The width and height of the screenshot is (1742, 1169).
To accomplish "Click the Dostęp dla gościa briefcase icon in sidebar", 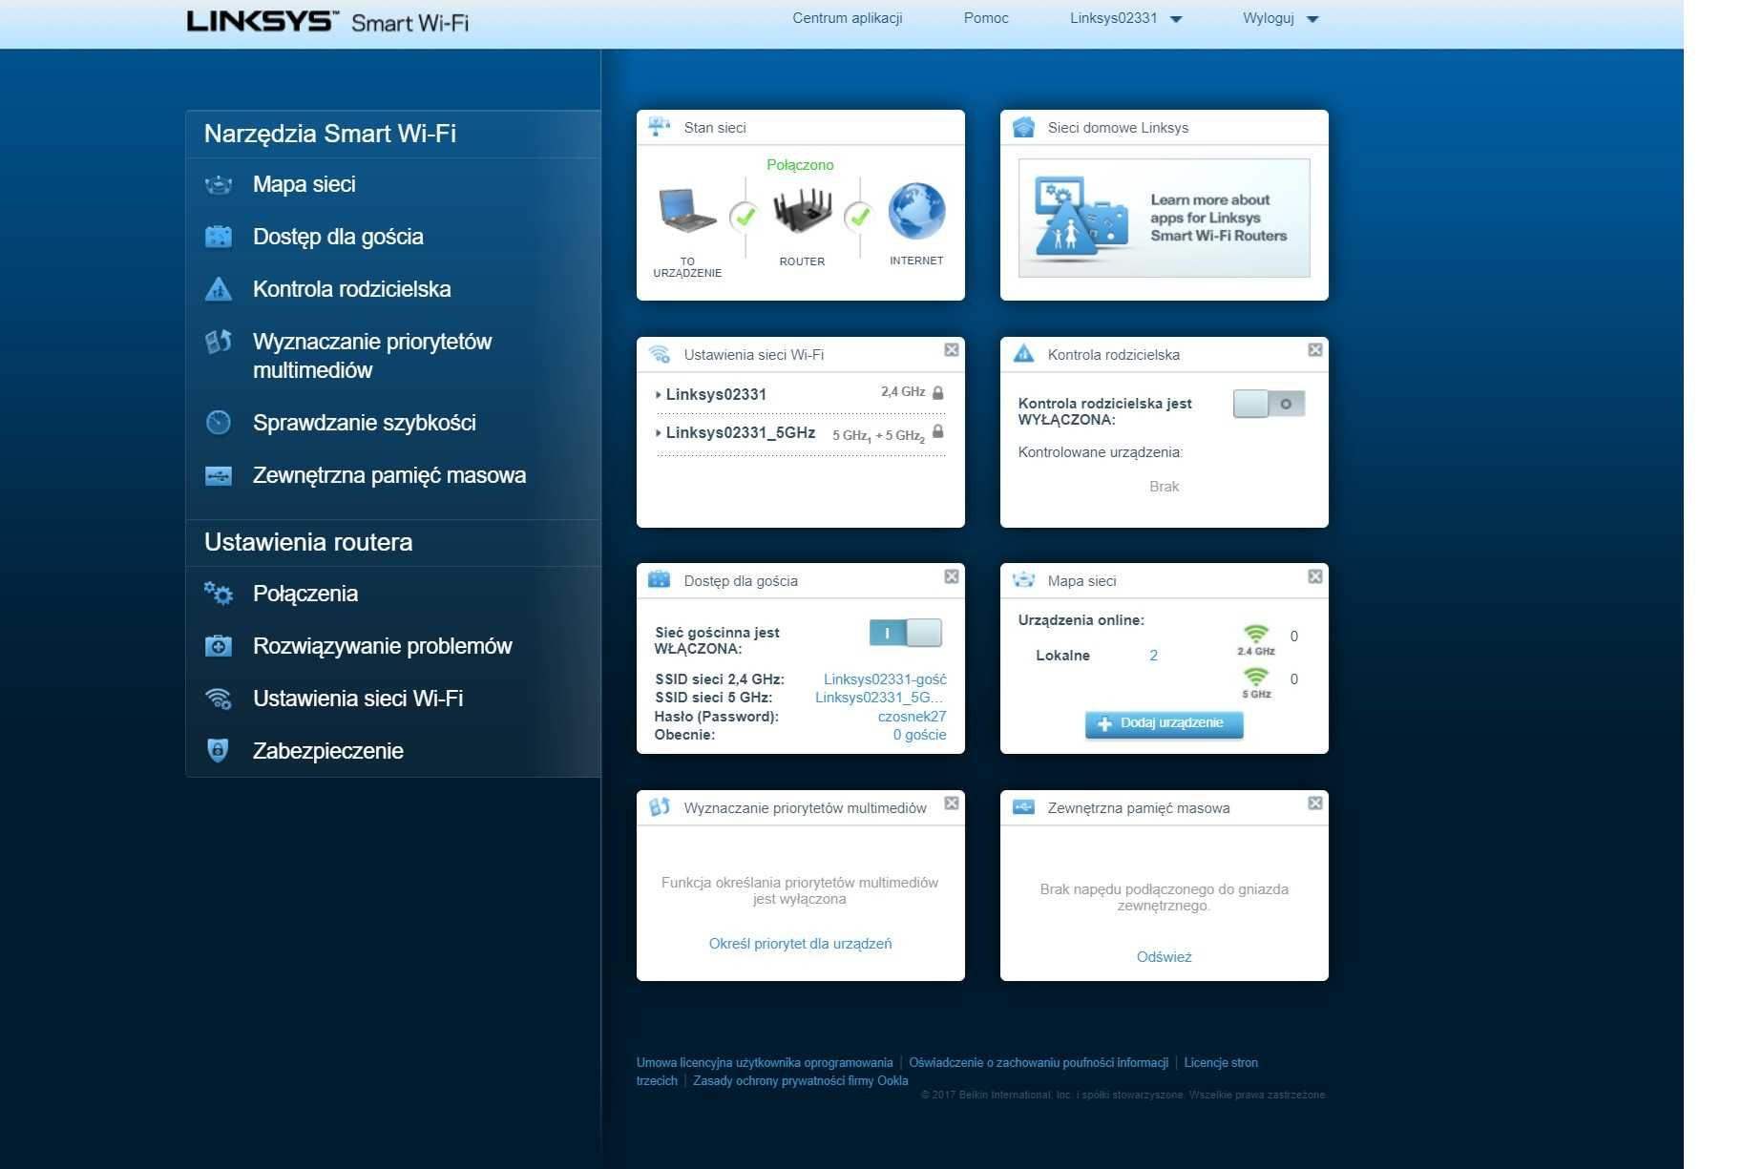I will pos(219,237).
